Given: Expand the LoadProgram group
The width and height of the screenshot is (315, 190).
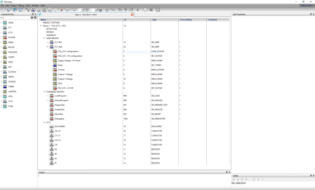Looking at the screenshot, I should [x=47, y=96].
